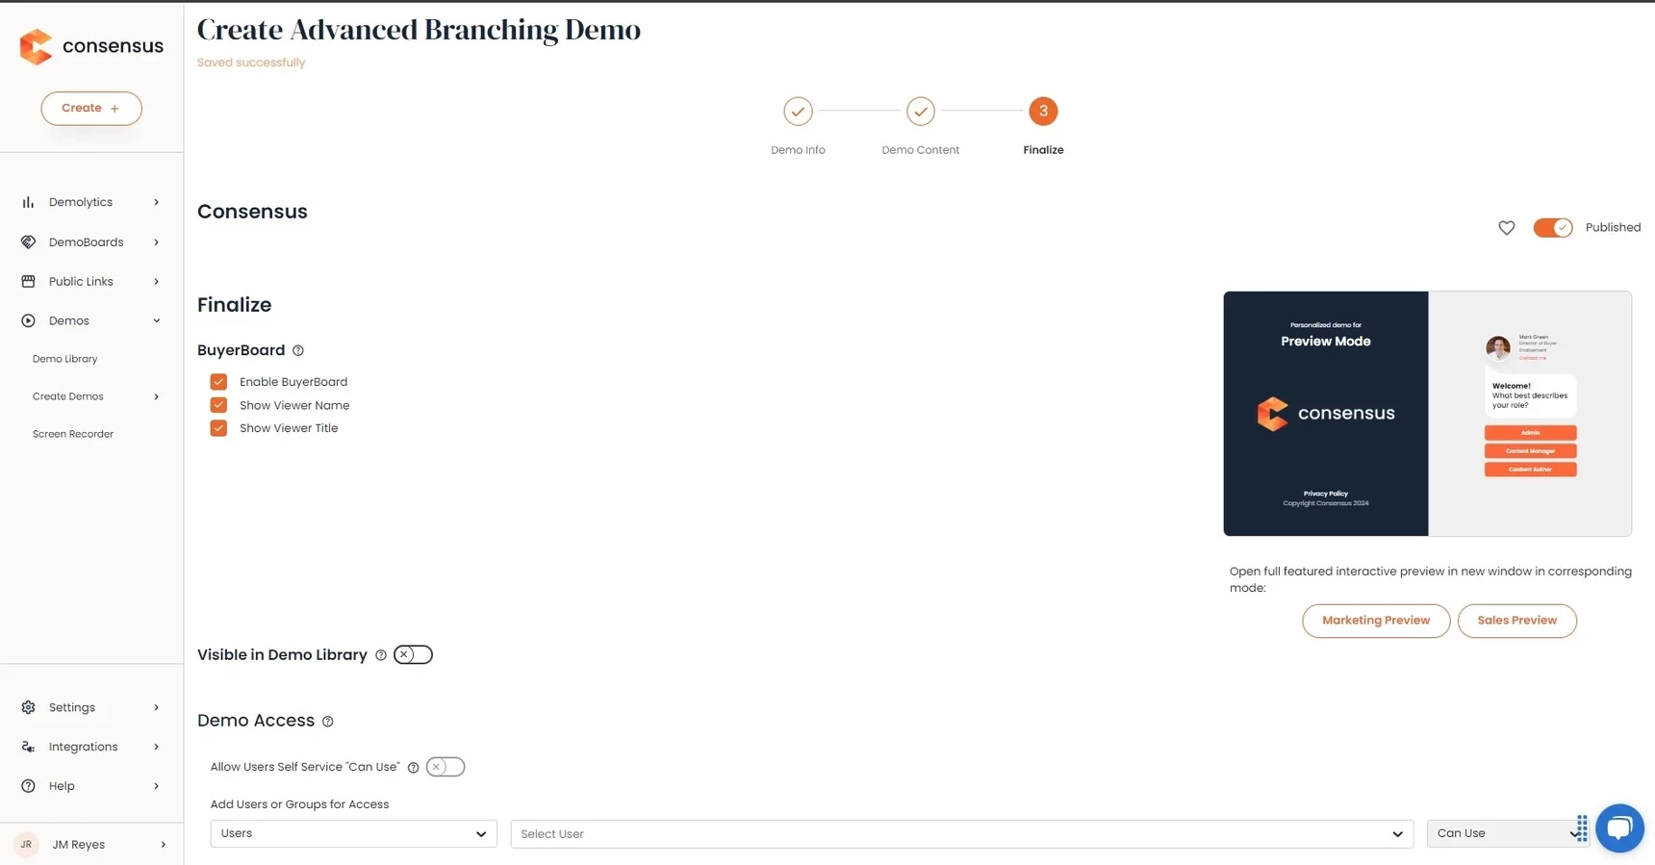The width and height of the screenshot is (1655, 865).
Task: Click the Settings gear icon
Action: pos(28,707)
